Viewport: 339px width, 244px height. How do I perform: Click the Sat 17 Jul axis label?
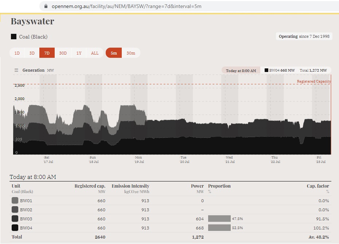coord(48,160)
